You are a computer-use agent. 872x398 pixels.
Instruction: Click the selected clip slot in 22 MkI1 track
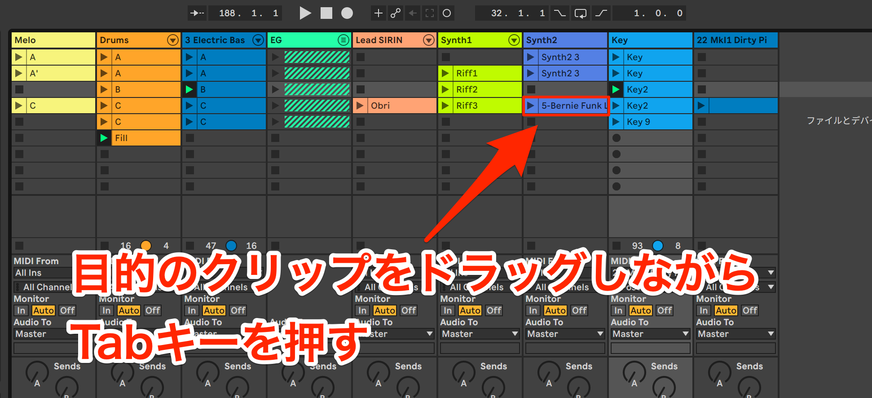click(736, 106)
